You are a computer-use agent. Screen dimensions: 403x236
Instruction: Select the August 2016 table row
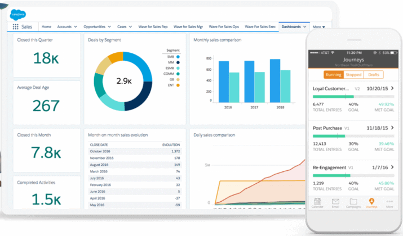coord(135,165)
